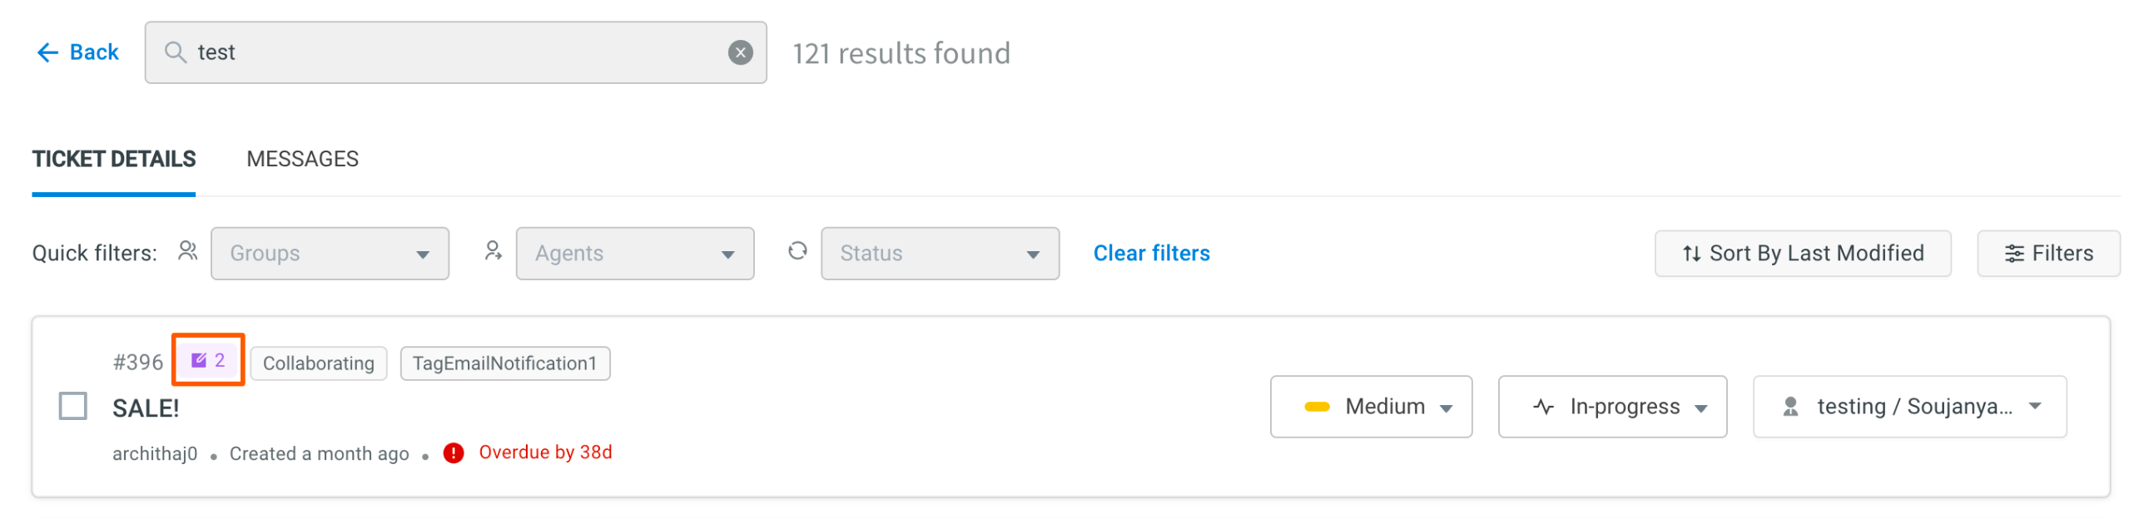Image resolution: width=2139 pixels, height=519 pixels.
Task: Select the SALE! ticket checkbox
Action: (73, 406)
